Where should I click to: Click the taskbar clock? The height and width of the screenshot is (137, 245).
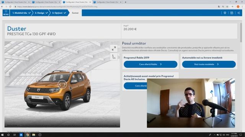coord(234,135)
